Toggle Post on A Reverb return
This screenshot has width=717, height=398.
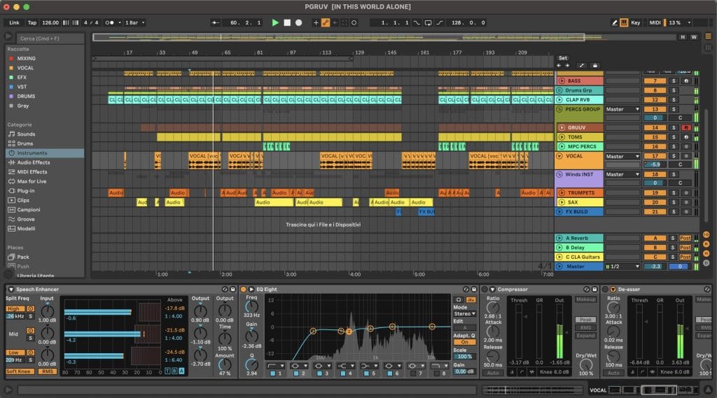(685, 238)
